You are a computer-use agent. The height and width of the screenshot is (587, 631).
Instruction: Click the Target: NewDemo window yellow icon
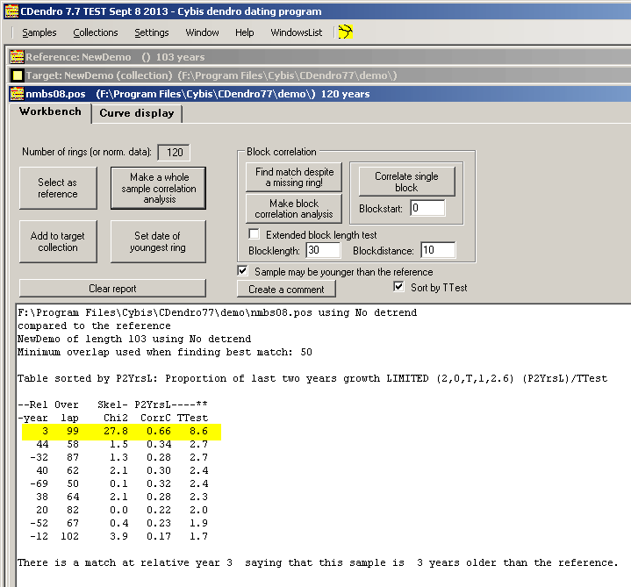click(17, 75)
